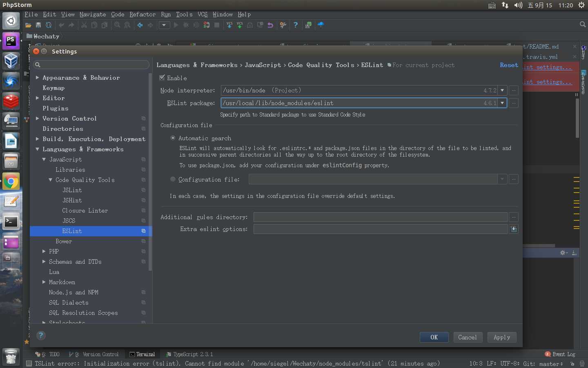Click the VCS Commit Changes icon
Image resolution: width=588 pixels, height=368 pixels.
pyautogui.click(x=240, y=25)
